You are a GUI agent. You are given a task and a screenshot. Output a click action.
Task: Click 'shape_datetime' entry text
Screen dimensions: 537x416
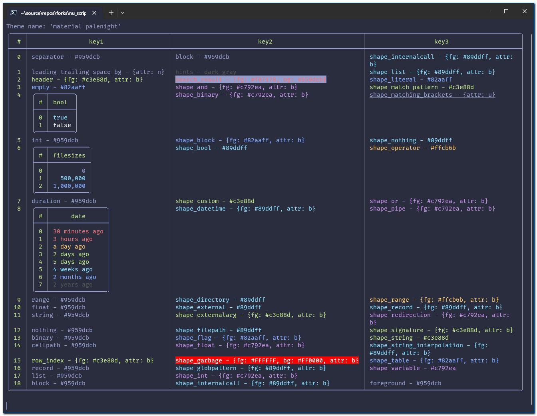[x=245, y=209]
